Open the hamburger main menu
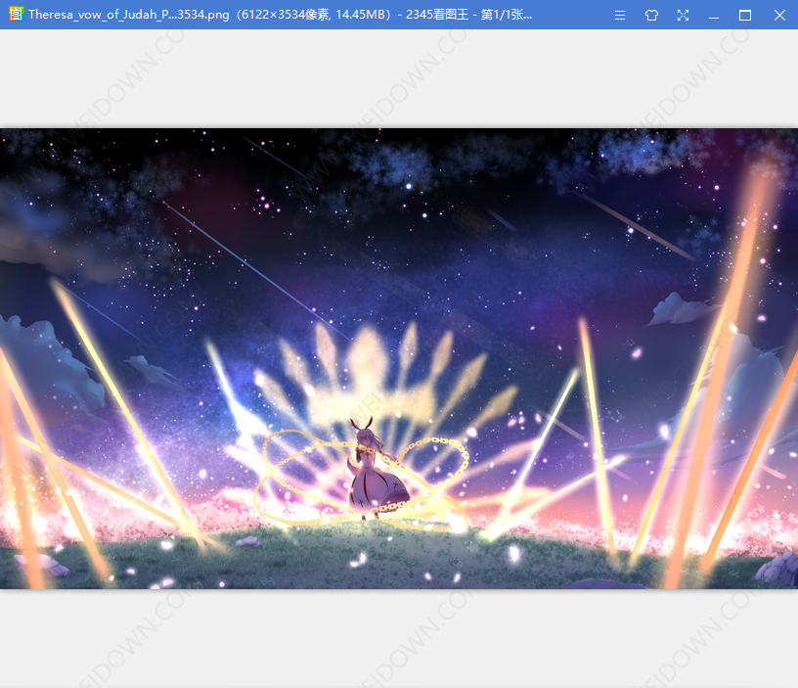Image resolution: width=798 pixels, height=688 pixels. (620, 16)
